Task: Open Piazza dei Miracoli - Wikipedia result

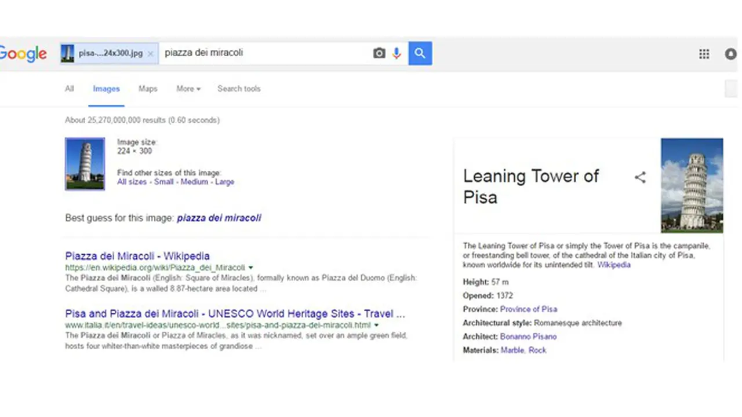Action: [x=137, y=256]
